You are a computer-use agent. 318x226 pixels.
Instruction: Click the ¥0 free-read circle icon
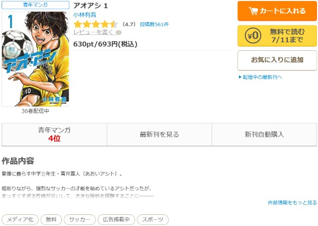[253, 35]
